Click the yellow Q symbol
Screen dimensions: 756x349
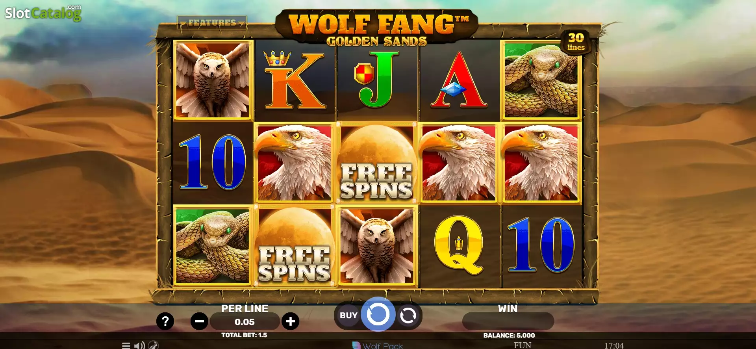[x=459, y=245]
